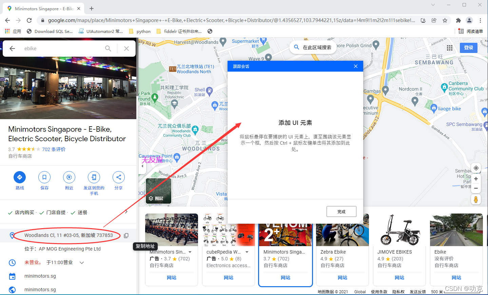Click the share page icon in address bar
The width and height of the screenshot is (488, 295).
434,20
